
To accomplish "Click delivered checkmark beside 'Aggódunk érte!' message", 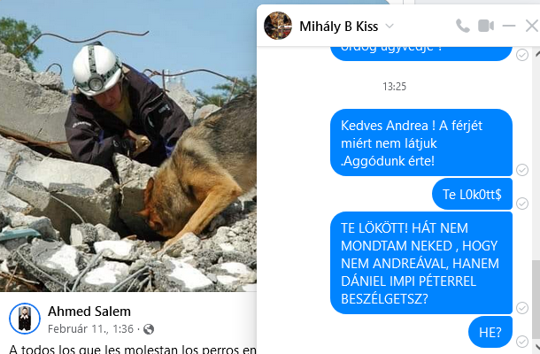I will tap(522, 170).
